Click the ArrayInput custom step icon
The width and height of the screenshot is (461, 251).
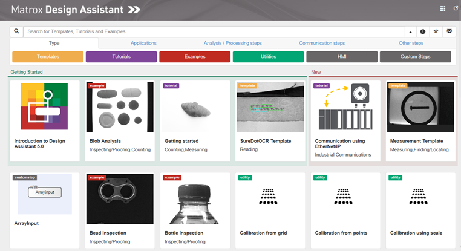point(45,194)
